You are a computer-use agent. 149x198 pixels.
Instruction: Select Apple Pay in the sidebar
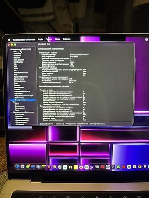(17, 53)
